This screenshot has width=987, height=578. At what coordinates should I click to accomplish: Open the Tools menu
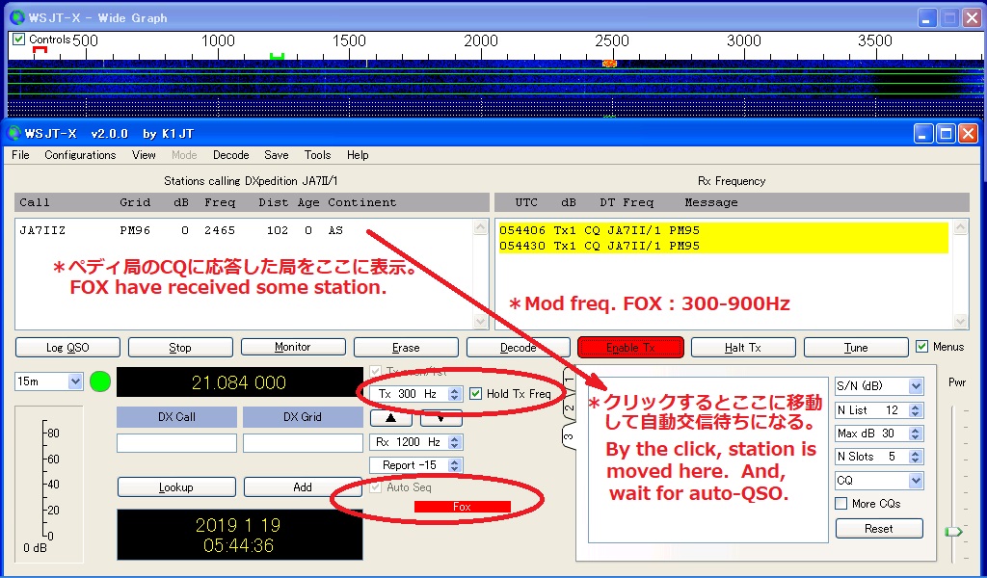[317, 155]
